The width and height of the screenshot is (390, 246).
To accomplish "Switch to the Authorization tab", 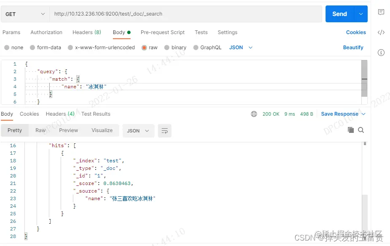I will click(46, 32).
